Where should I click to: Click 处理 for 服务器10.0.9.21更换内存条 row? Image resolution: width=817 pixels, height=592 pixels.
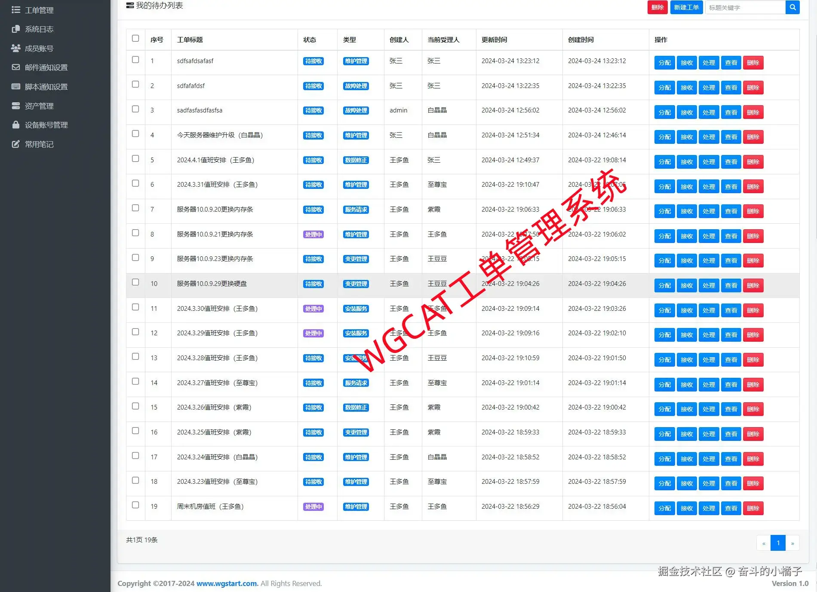coord(709,236)
